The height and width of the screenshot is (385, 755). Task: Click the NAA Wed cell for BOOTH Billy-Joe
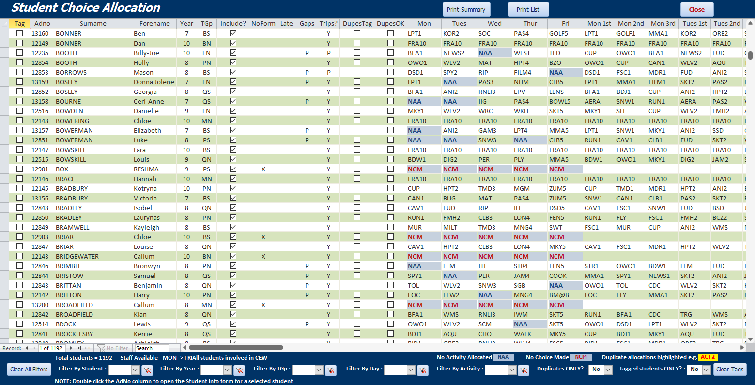(494, 53)
